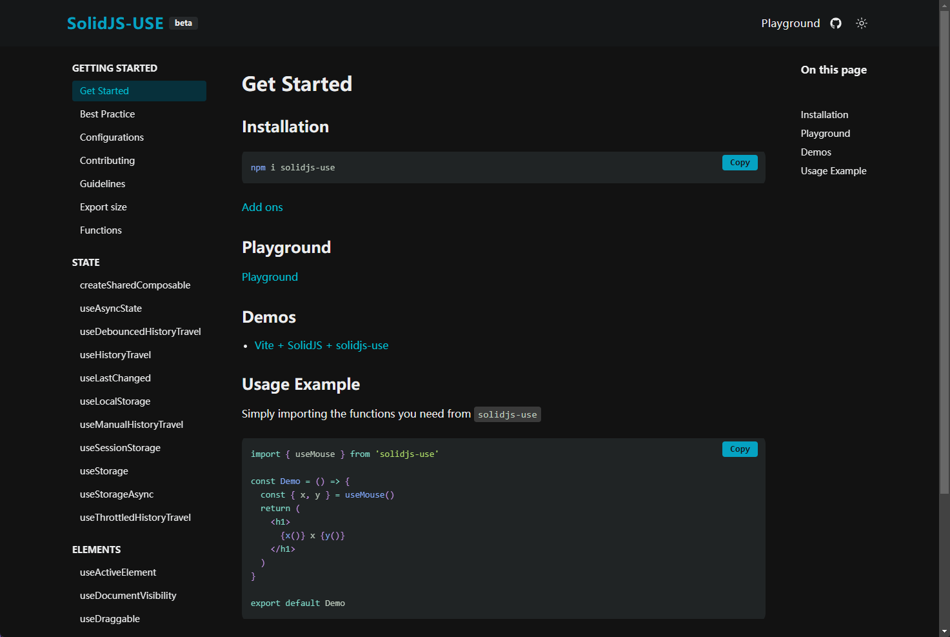
Task: Copy the npm install command
Action: point(740,163)
